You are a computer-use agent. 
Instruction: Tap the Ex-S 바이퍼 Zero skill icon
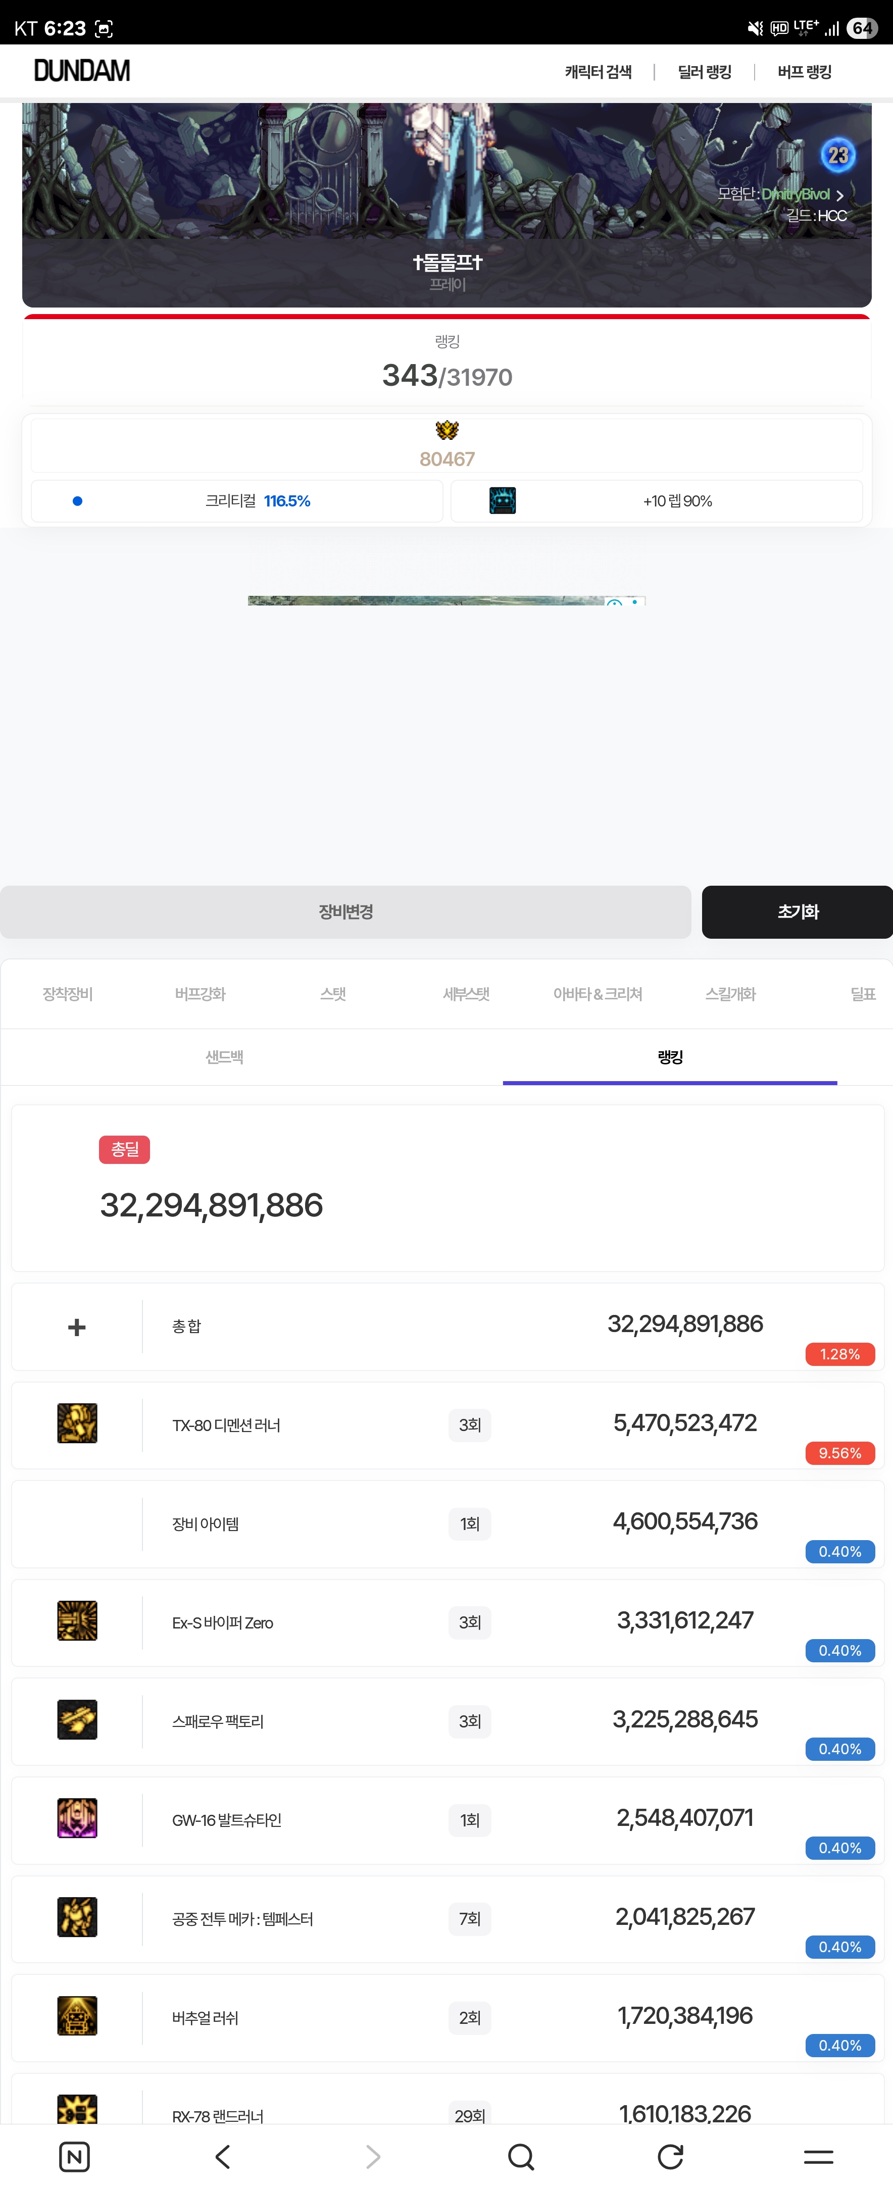click(77, 1620)
